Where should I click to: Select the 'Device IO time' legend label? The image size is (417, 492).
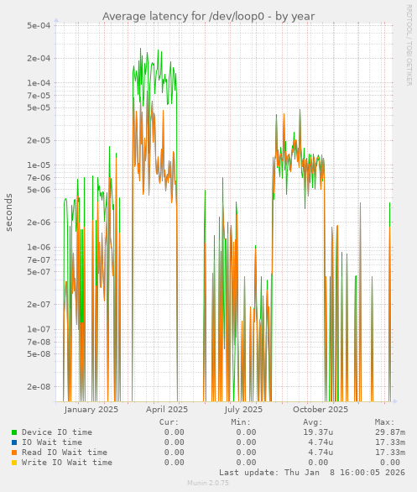(x=57, y=432)
